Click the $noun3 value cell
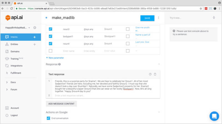This screenshot has height=124, width=222. 108,29
